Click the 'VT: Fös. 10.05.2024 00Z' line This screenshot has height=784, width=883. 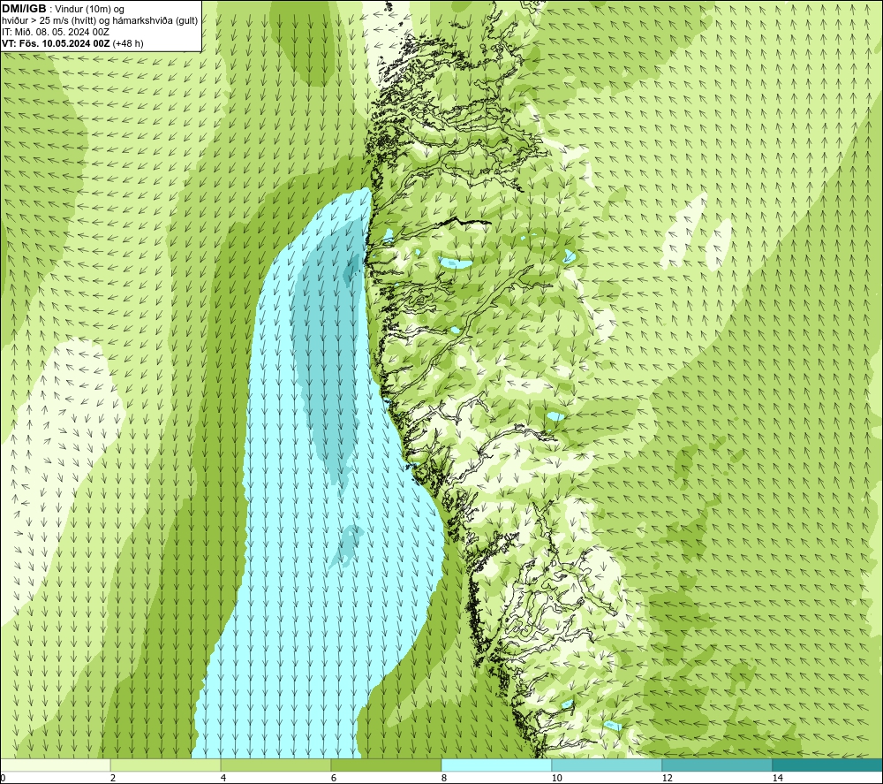click(x=56, y=43)
